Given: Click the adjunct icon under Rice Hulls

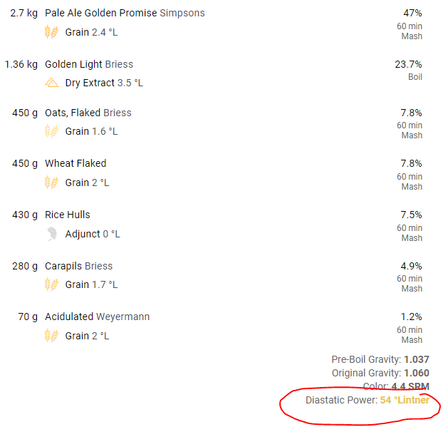Looking at the screenshot, I should tap(51, 234).
